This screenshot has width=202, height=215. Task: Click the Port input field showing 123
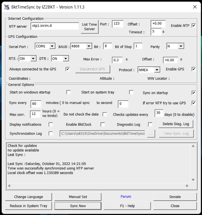(x=118, y=24)
